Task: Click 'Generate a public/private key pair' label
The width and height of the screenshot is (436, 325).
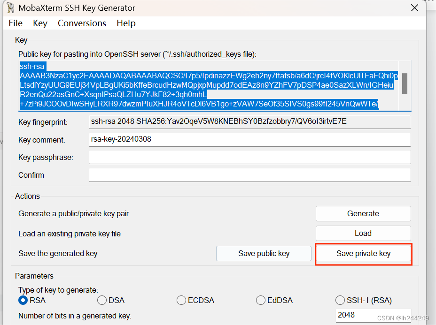Action: coord(73,214)
